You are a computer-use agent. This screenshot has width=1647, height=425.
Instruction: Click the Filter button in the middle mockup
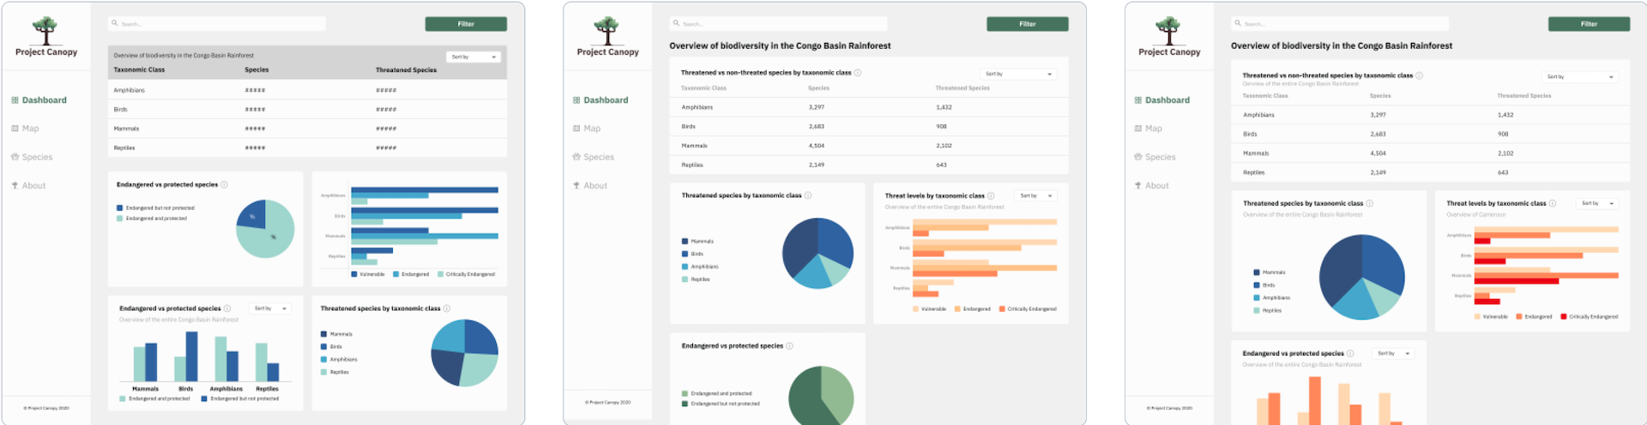tap(1028, 24)
